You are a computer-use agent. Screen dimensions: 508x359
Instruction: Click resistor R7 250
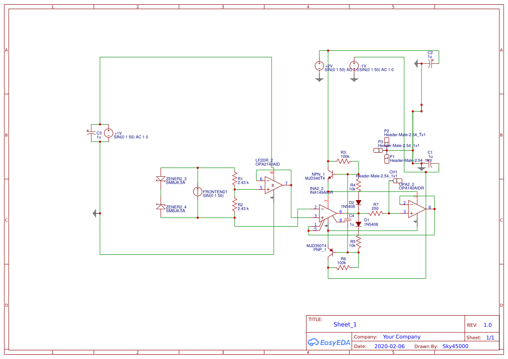[375, 213]
